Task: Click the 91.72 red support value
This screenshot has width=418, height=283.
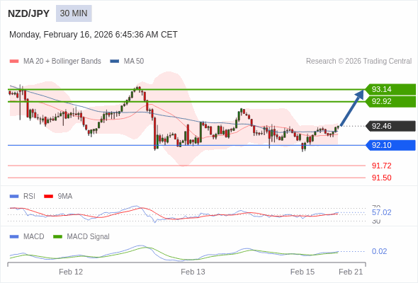Action: click(381, 166)
